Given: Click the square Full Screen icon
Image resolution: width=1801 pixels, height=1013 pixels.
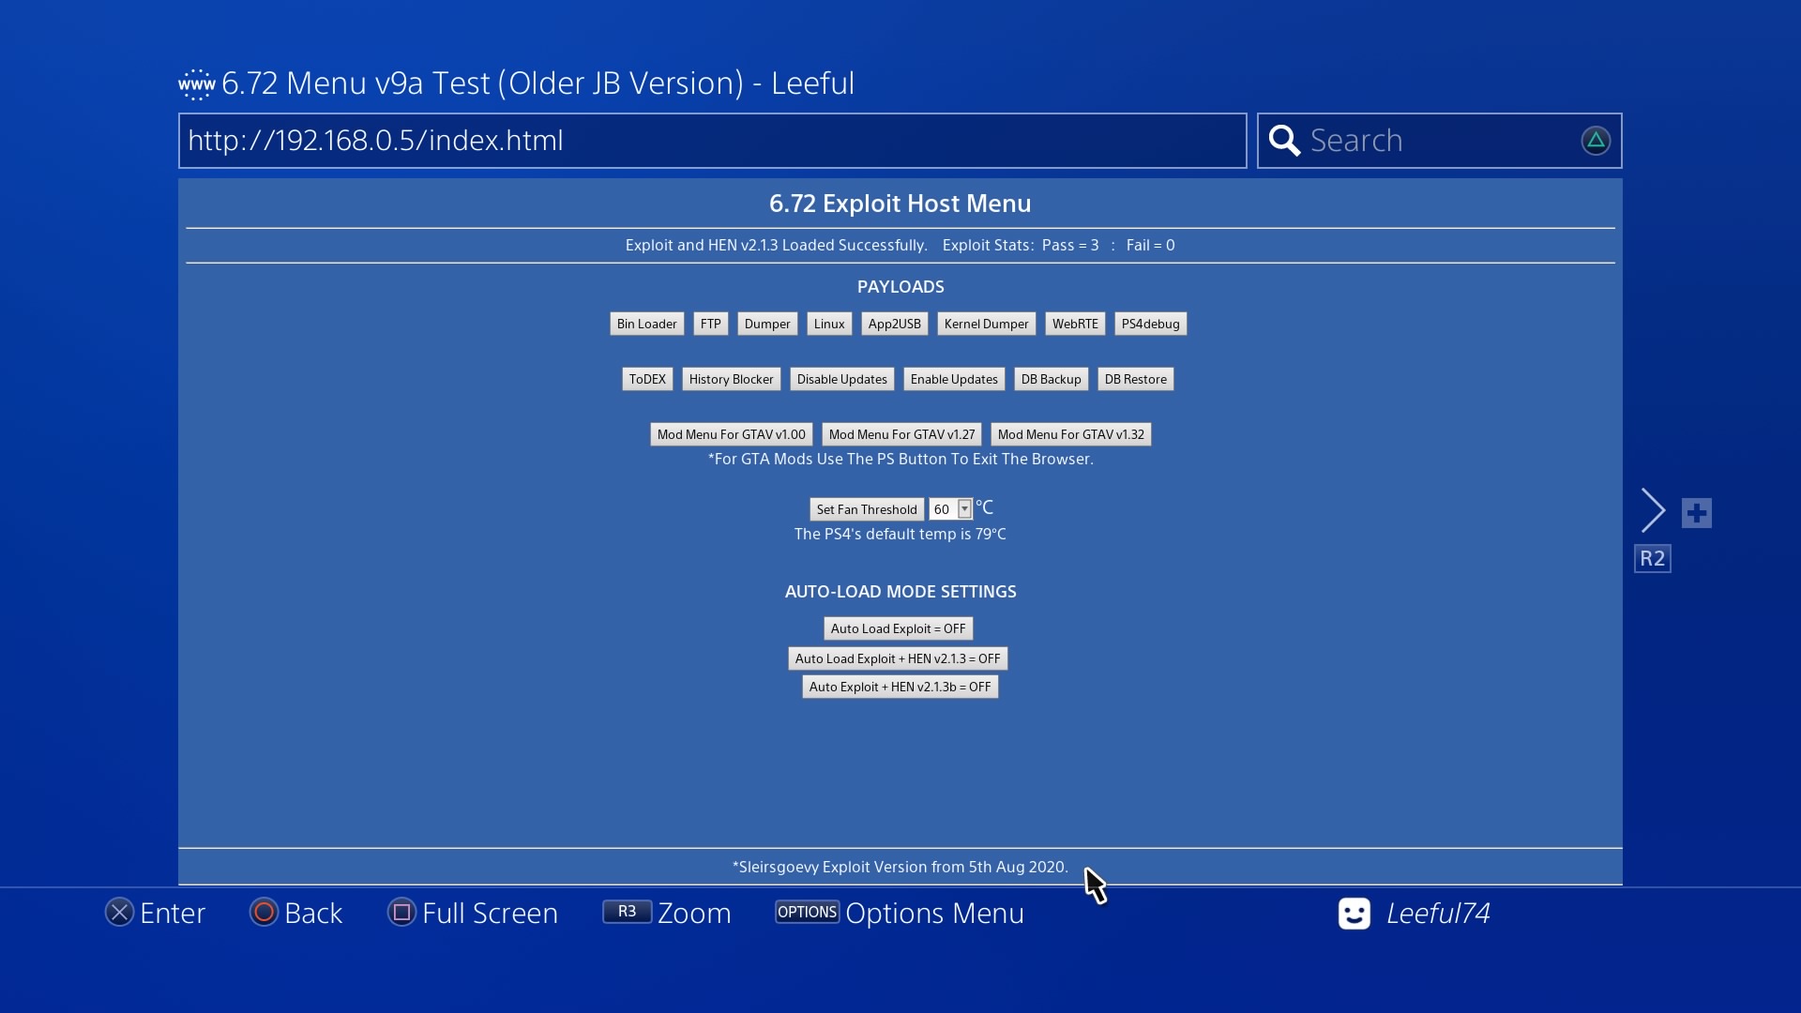Looking at the screenshot, I should pos(401,913).
